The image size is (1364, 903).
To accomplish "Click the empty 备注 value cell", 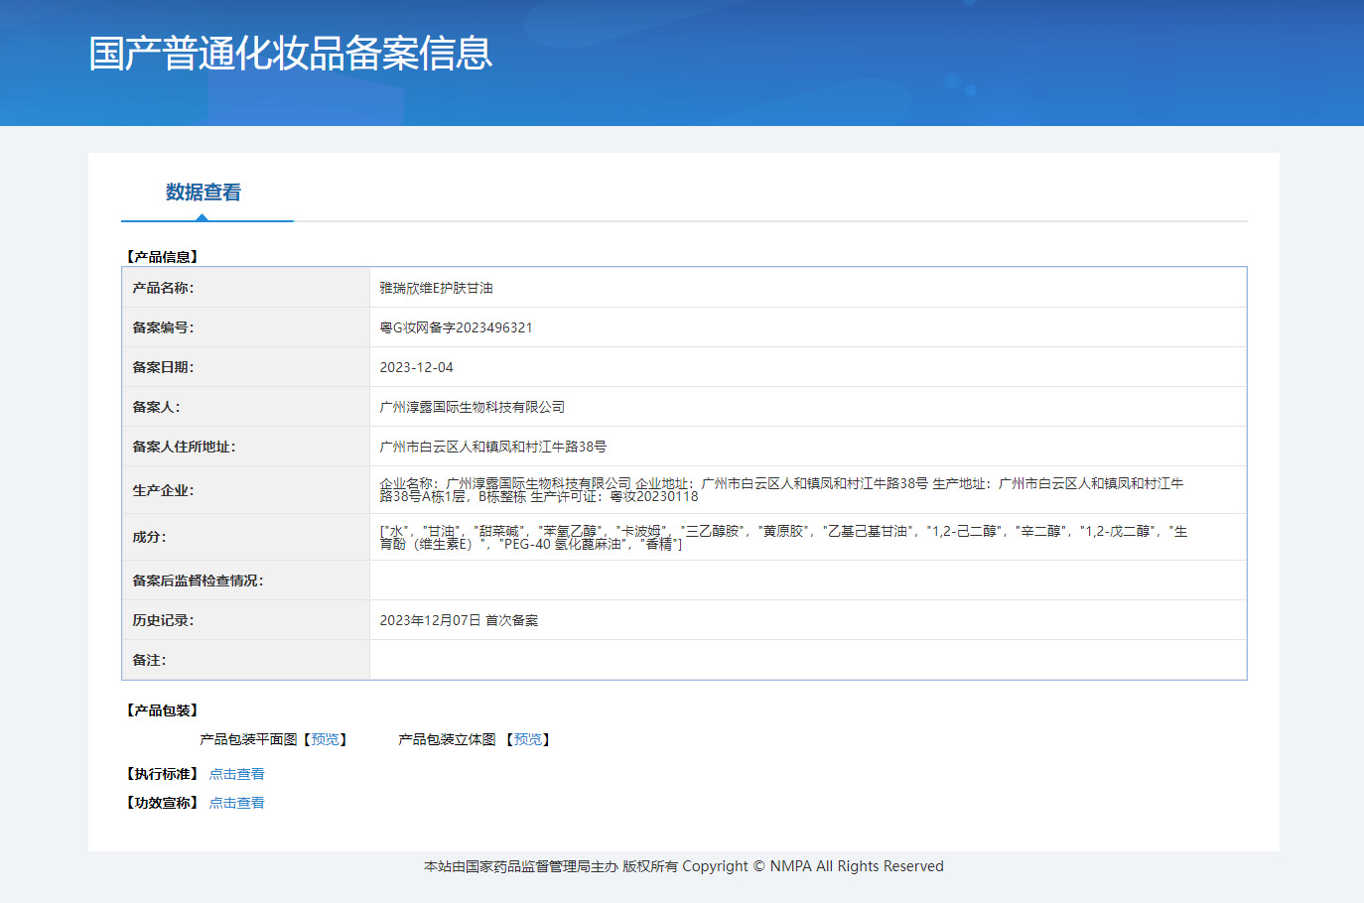I will tap(807, 660).
